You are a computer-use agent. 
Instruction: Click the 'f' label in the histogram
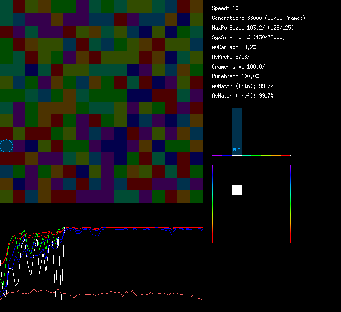(239, 149)
